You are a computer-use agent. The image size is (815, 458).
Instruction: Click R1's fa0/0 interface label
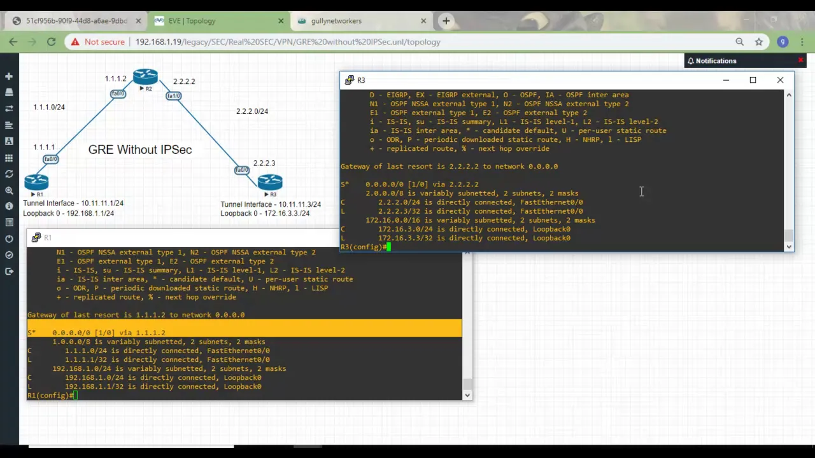pyautogui.click(x=50, y=159)
